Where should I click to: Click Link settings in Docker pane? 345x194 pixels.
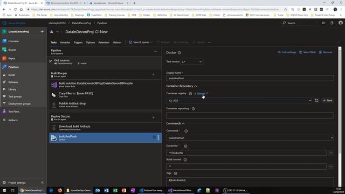287,52
